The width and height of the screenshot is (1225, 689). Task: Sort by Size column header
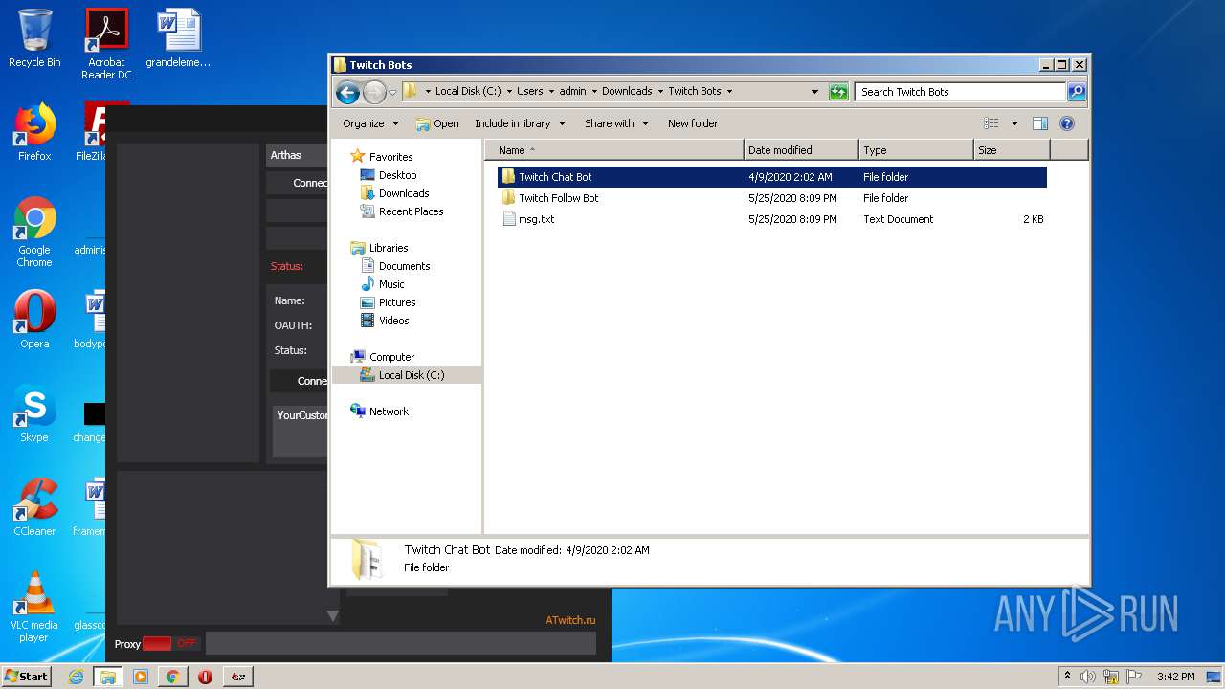(x=1012, y=150)
